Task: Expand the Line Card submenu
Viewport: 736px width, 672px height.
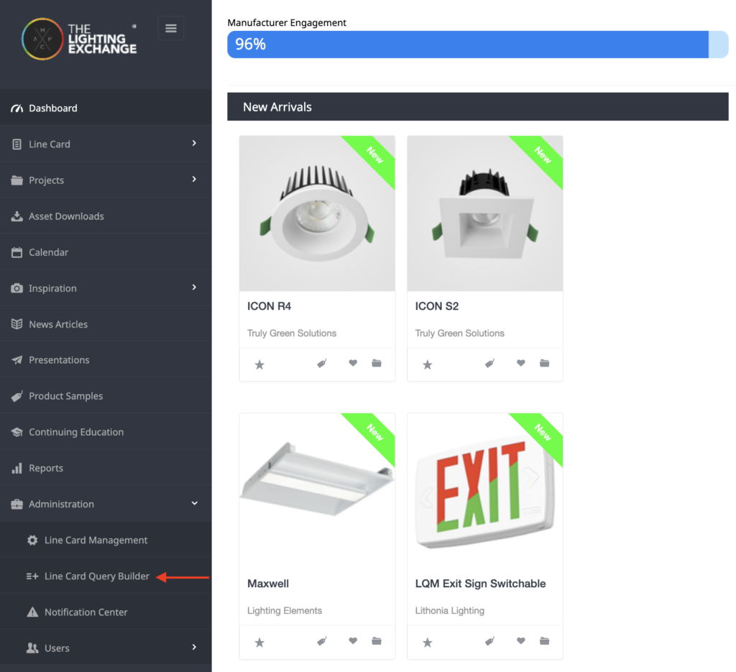Action: coord(106,144)
